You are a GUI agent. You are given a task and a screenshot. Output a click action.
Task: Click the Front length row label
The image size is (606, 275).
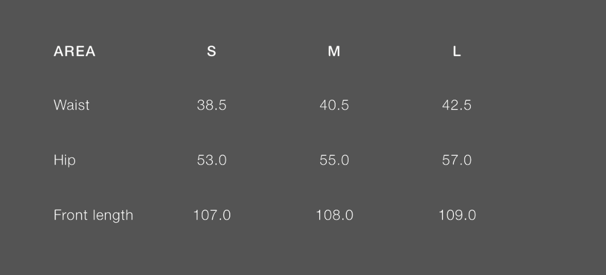[x=93, y=215]
